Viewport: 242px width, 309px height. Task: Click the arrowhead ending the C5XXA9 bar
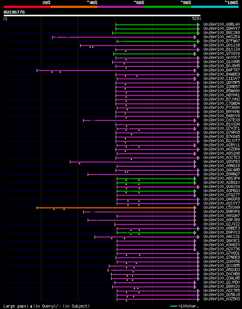(x=195, y=208)
